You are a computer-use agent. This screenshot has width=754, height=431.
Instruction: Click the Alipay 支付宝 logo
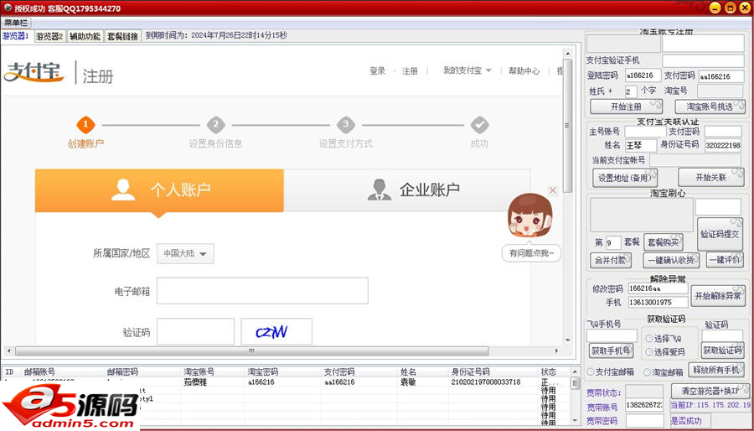(34, 73)
